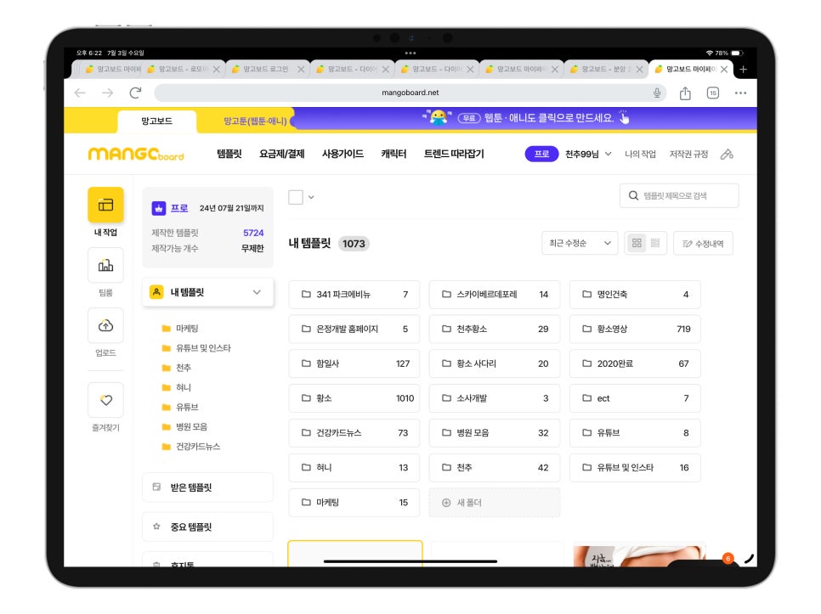Open the 소사개발 folder

tap(495, 398)
